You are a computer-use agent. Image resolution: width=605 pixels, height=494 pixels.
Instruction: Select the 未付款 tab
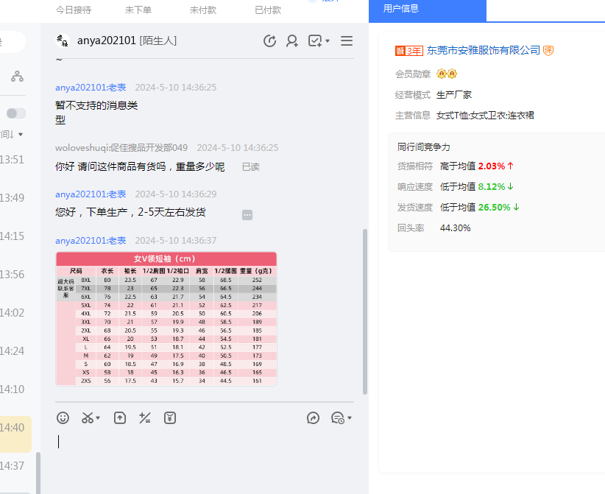click(x=202, y=10)
